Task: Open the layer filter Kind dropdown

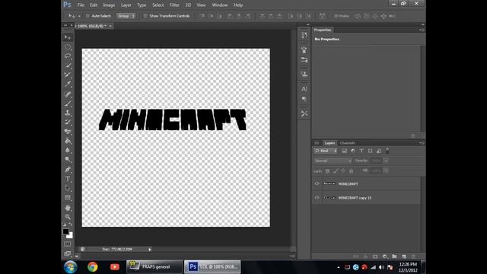Action: coord(326,151)
